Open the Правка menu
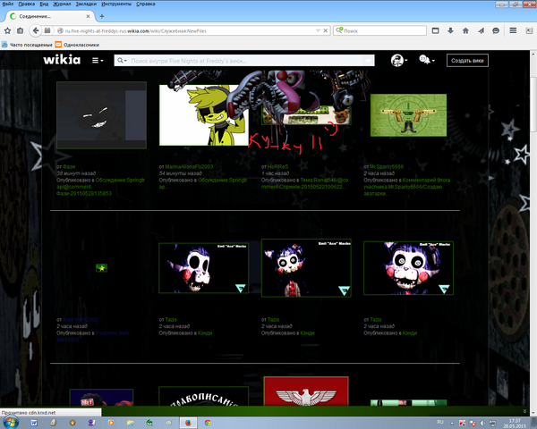The image size is (537, 429). tap(26, 4)
